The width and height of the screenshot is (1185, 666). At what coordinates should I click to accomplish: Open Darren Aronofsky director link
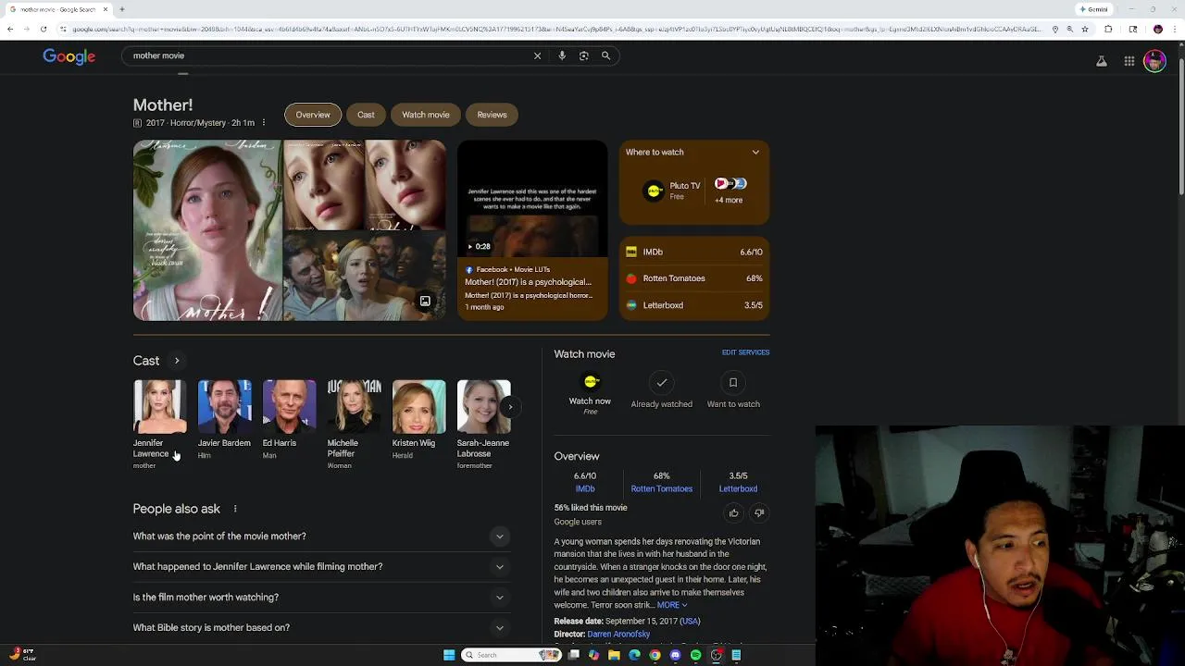pos(618,635)
